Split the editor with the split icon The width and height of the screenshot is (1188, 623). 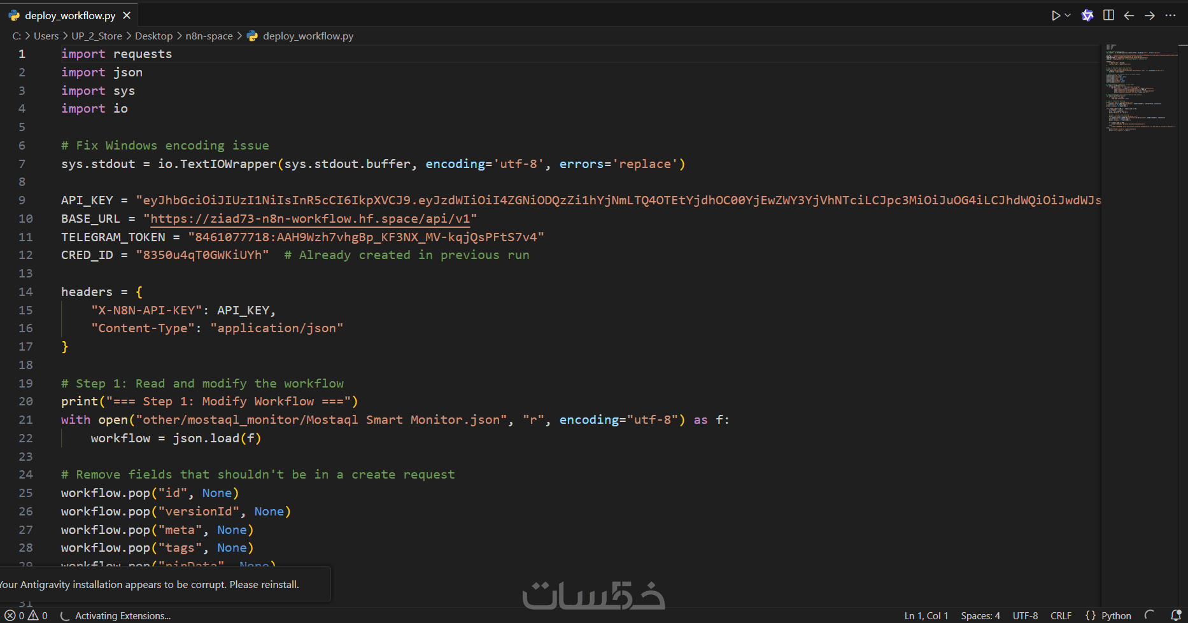(1108, 15)
